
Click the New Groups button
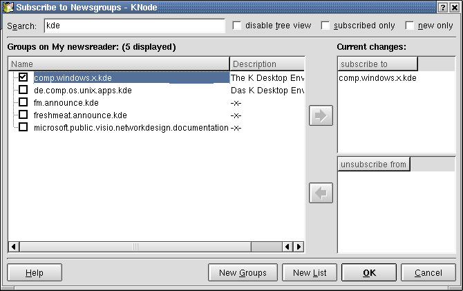click(243, 272)
